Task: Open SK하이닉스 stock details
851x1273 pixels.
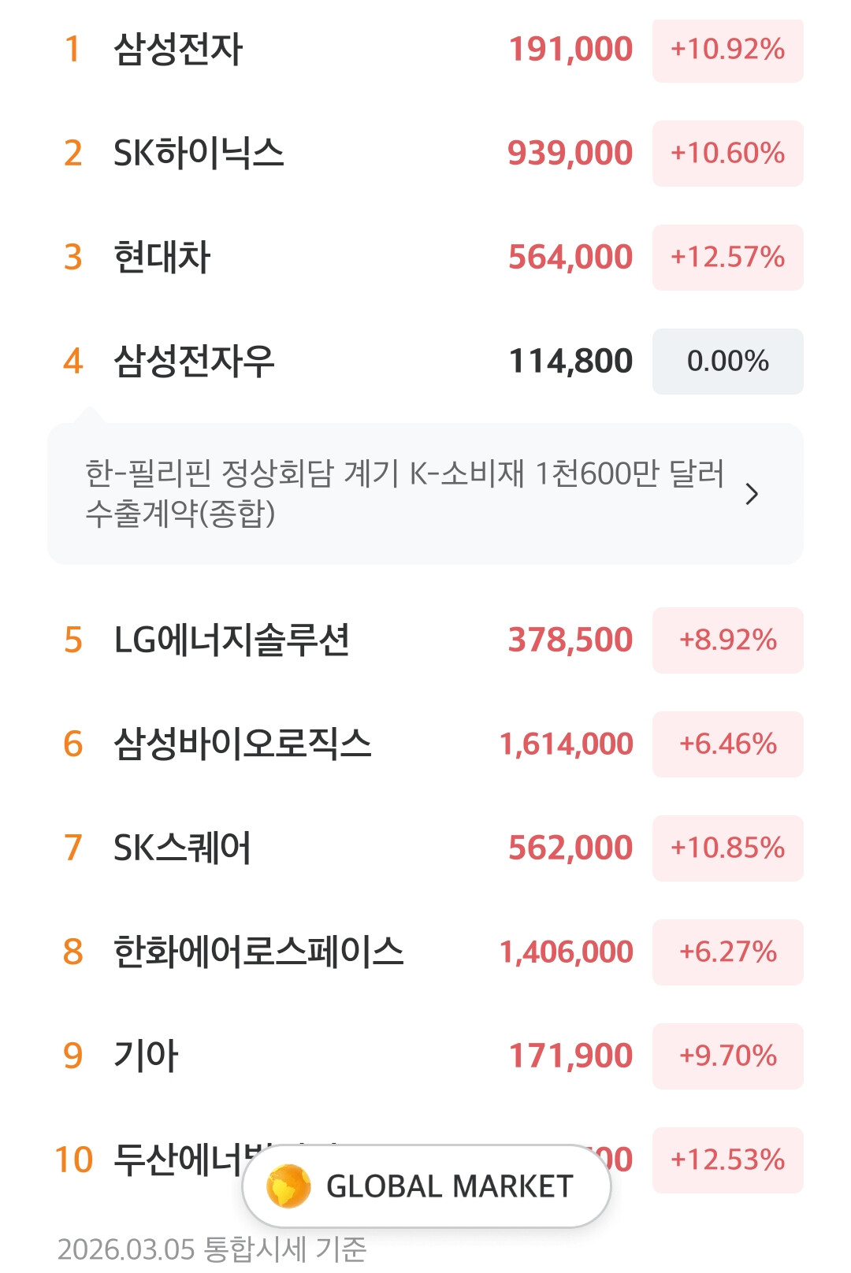Action: (x=199, y=153)
